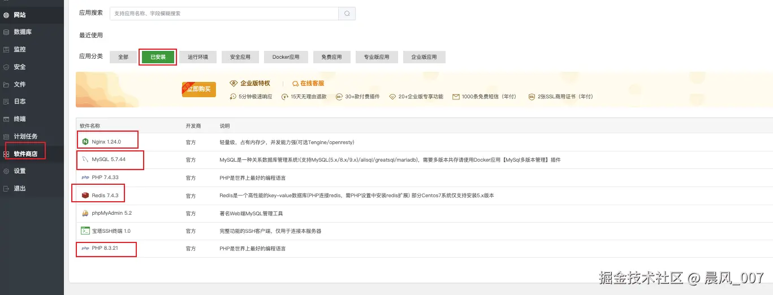773x295 pixels.
Task: Open PHP 8.3.21 settings
Action: click(x=105, y=249)
